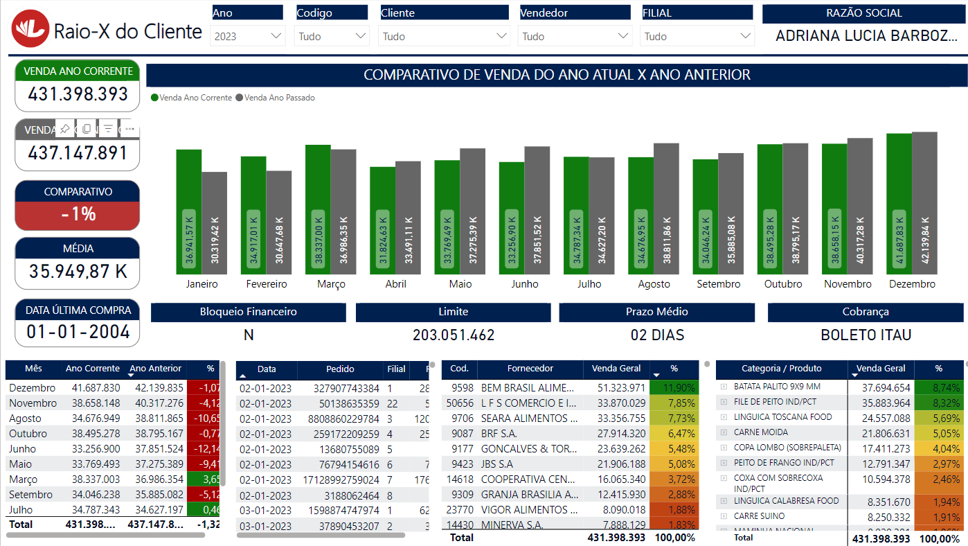
Task: Sort orders table by Pedido header
Action: (x=341, y=369)
